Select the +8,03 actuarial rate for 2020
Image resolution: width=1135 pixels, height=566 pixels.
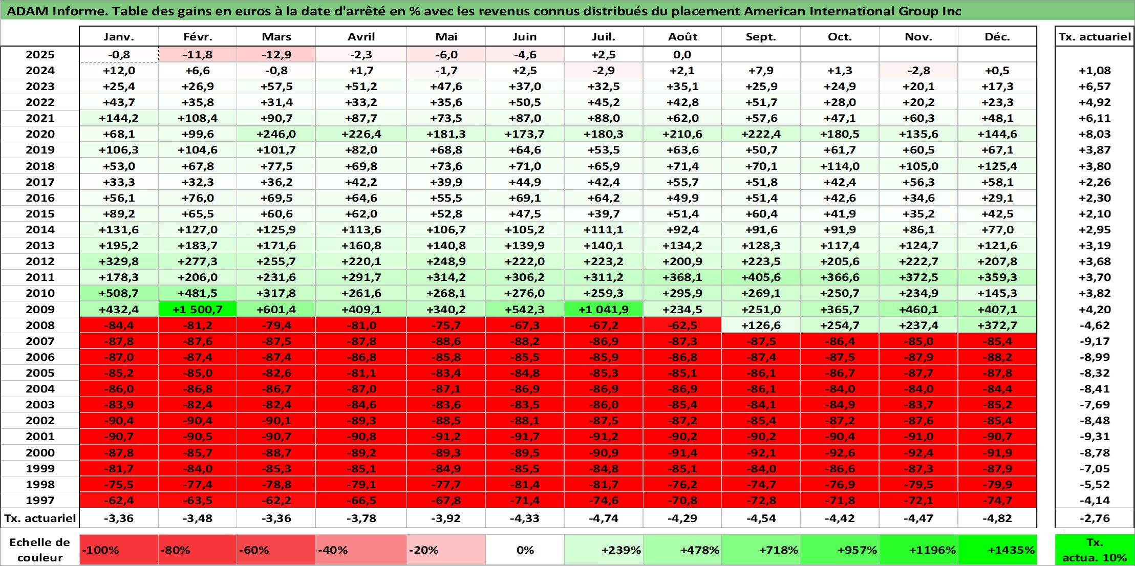pyautogui.click(x=1095, y=134)
